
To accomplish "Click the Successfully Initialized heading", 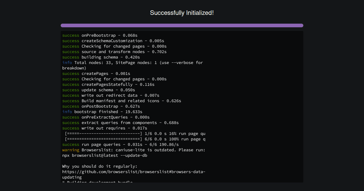I will 182,13.
